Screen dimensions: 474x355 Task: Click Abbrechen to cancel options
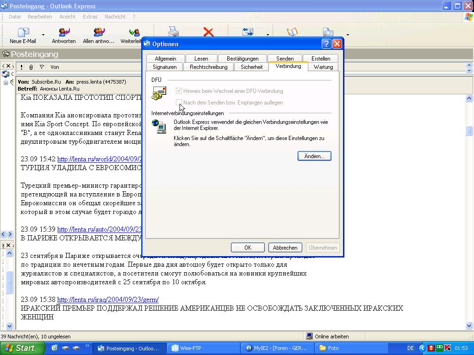click(285, 248)
